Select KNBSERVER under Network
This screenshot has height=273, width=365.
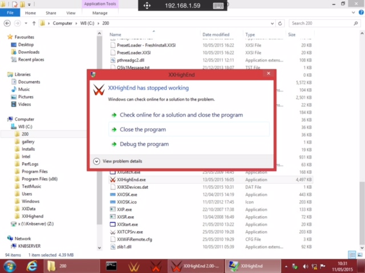(x=29, y=246)
